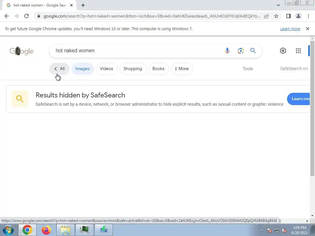
Task: Click the blue magnifier search icon
Action: tap(253, 51)
